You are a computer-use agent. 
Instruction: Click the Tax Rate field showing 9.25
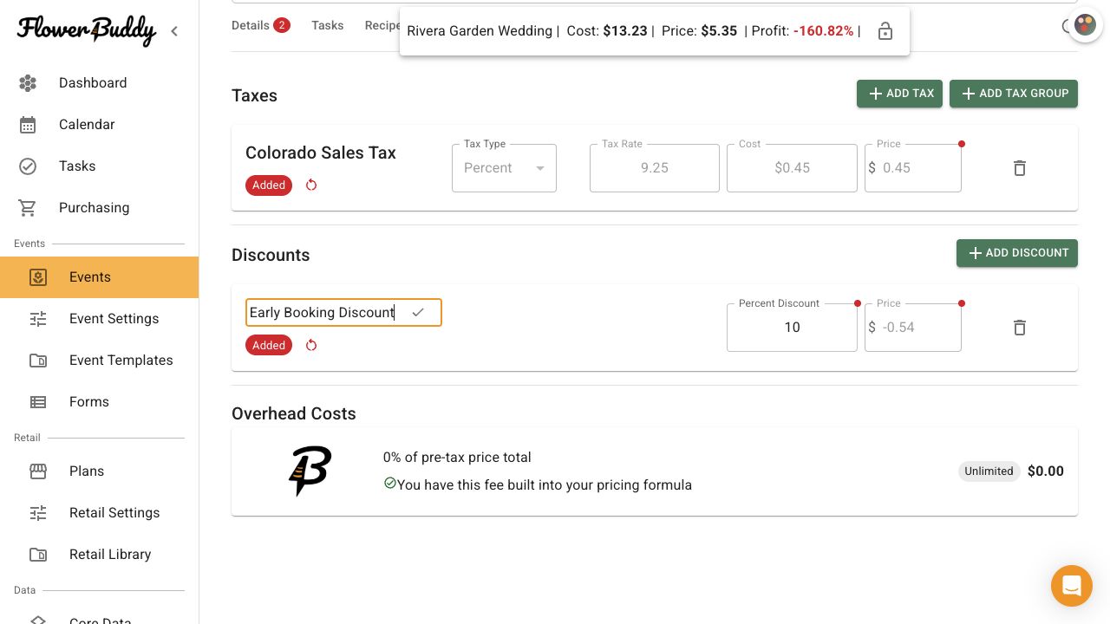pyautogui.click(x=655, y=168)
